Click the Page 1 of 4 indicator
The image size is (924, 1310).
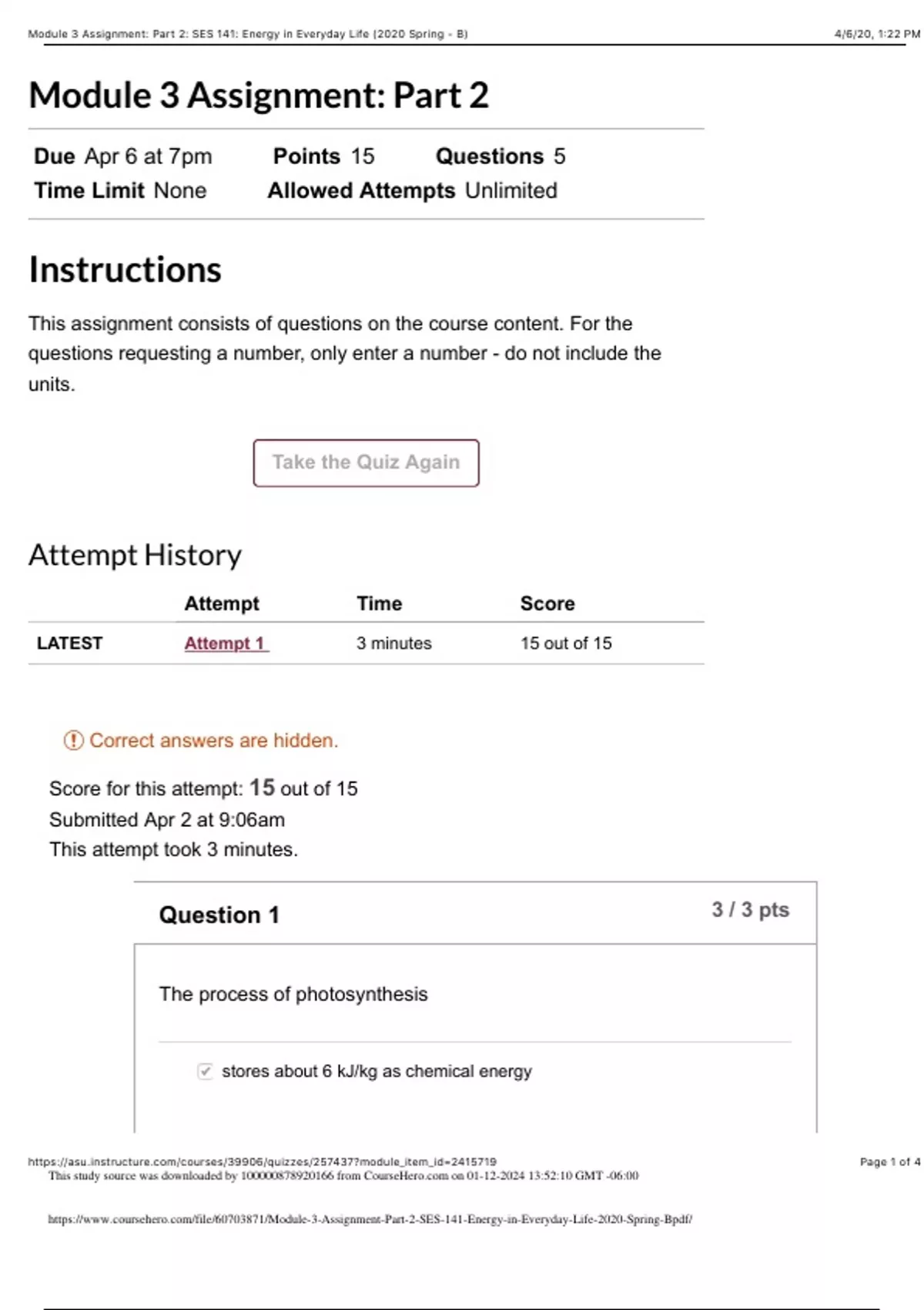889,1161
